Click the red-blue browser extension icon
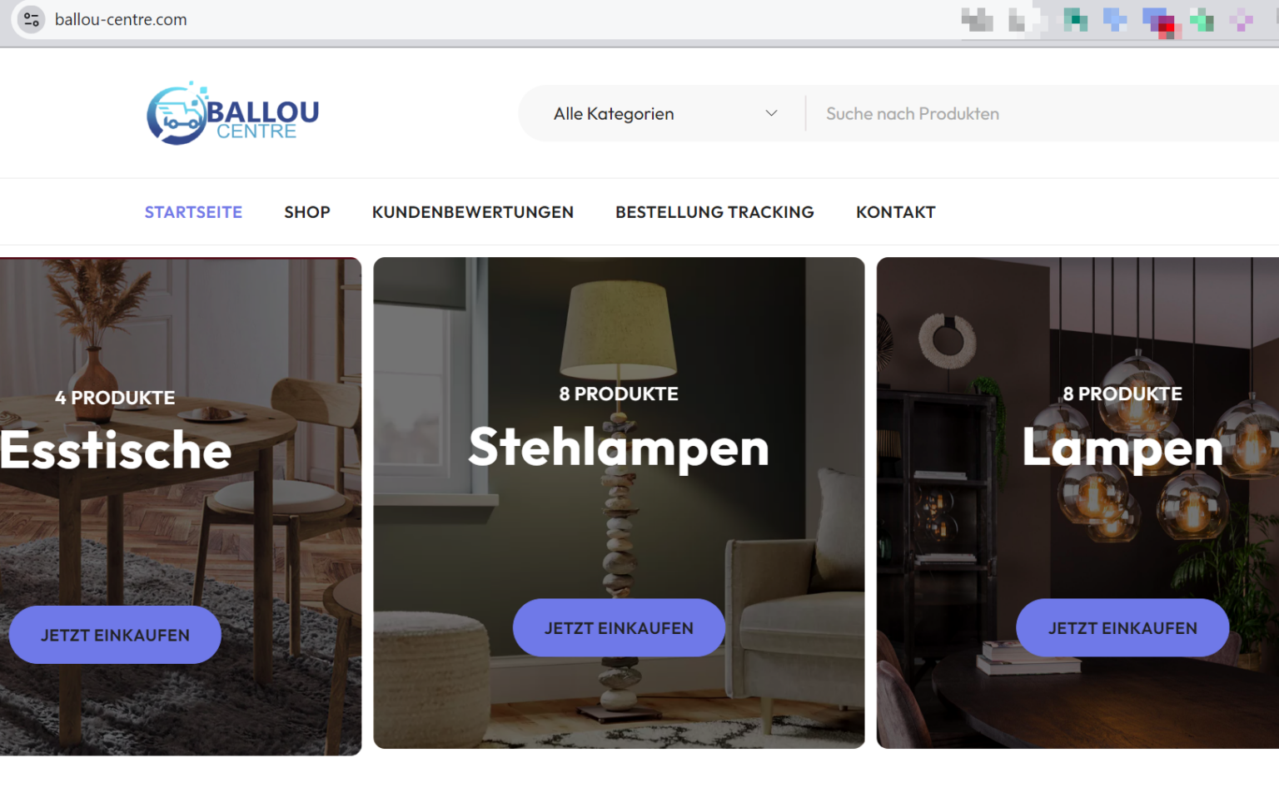 pyautogui.click(x=1158, y=21)
